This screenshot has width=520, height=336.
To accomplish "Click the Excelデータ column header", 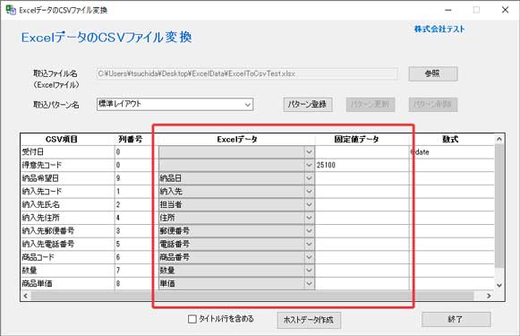I will [x=236, y=140].
